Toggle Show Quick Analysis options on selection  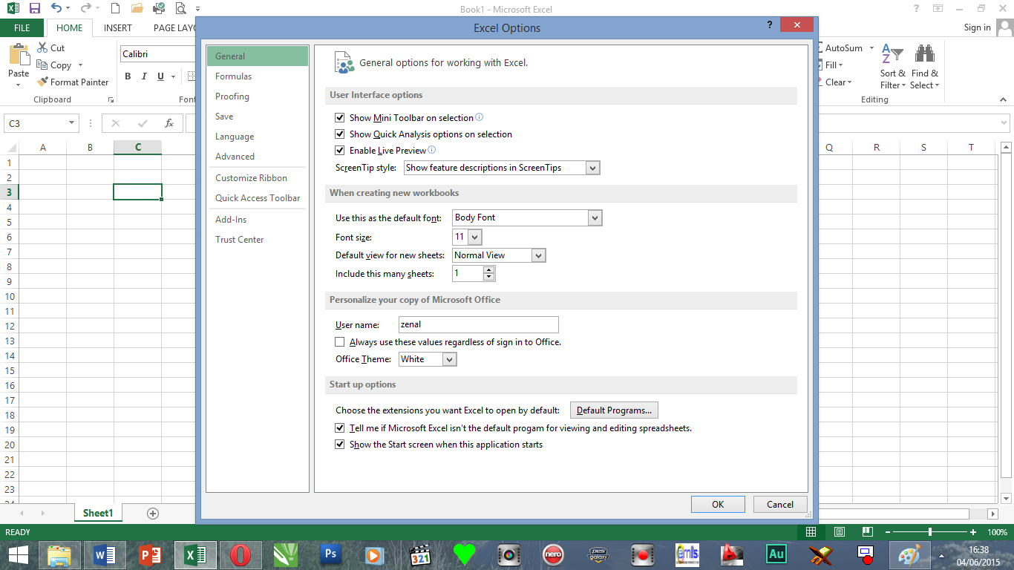[340, 134]
